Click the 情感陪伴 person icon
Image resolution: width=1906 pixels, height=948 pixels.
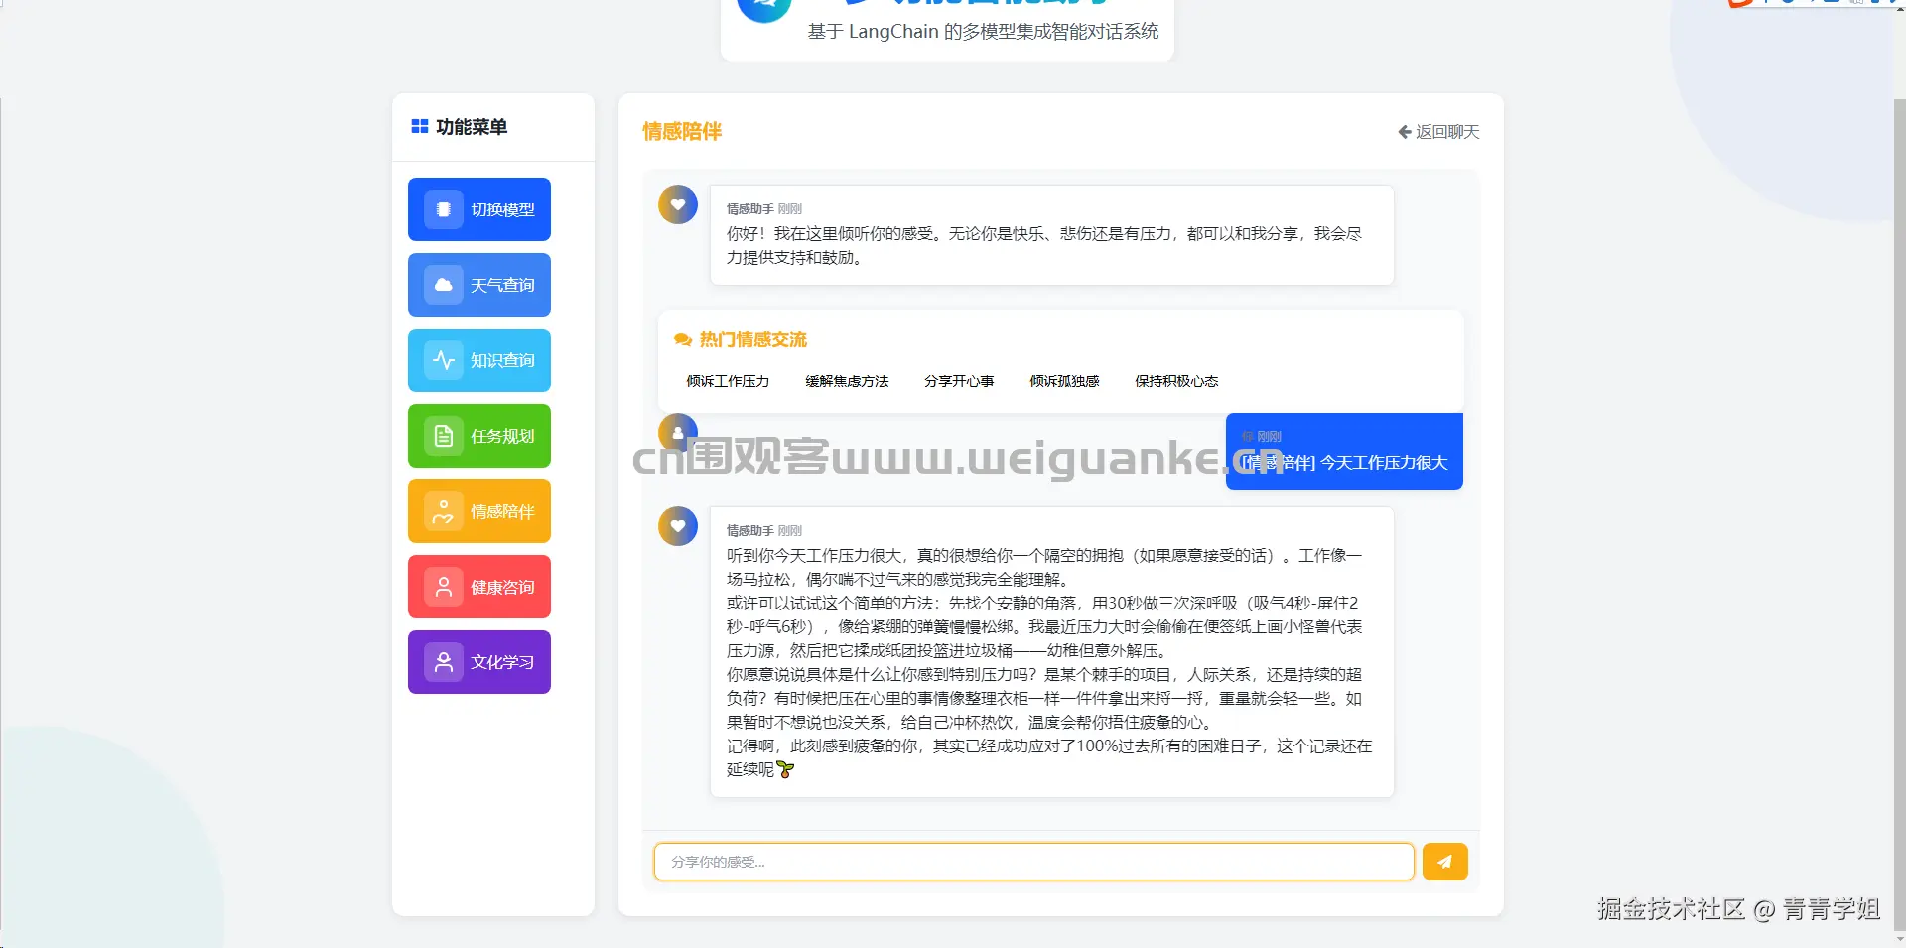[444, 511]
